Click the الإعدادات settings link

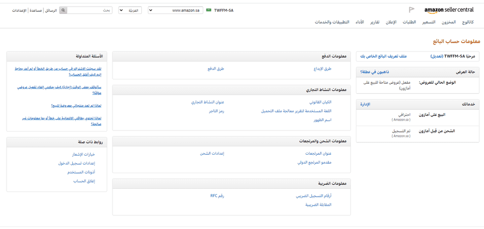coord(19,10)
